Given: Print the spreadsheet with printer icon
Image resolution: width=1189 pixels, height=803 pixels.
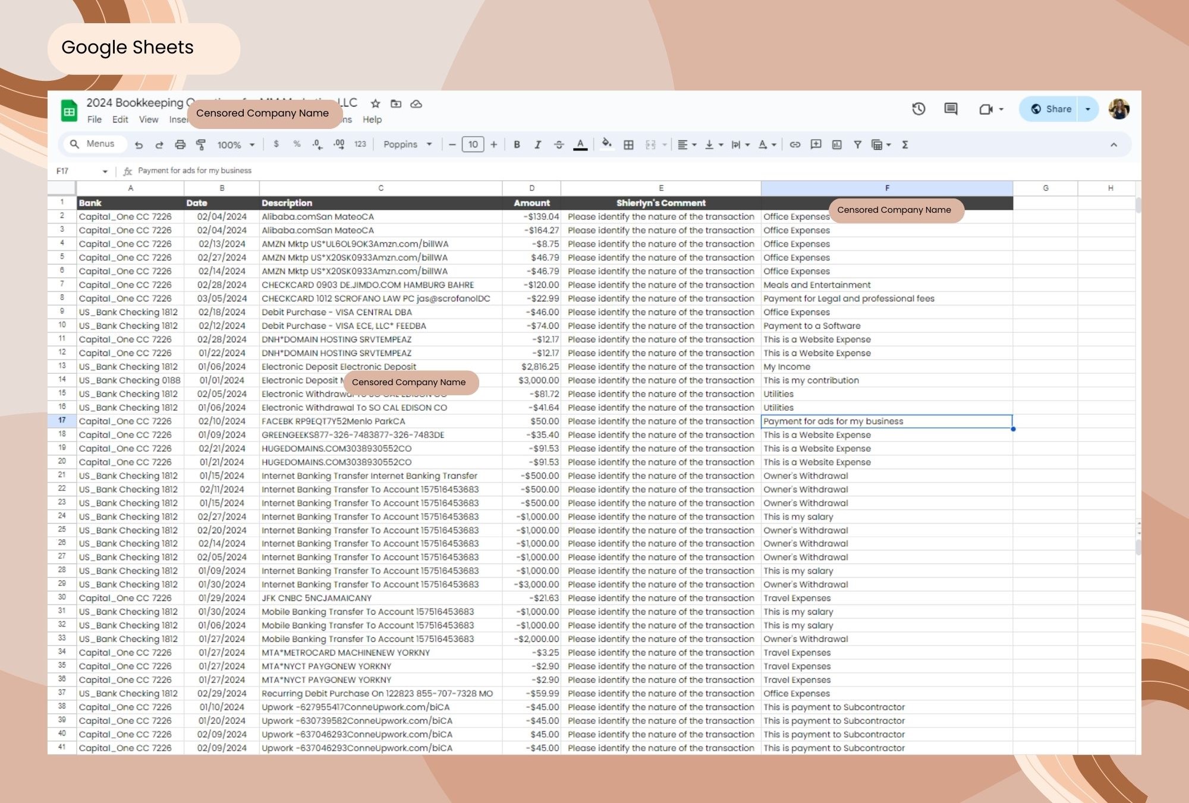Looking at the screenshot, I should coord(180,144).
